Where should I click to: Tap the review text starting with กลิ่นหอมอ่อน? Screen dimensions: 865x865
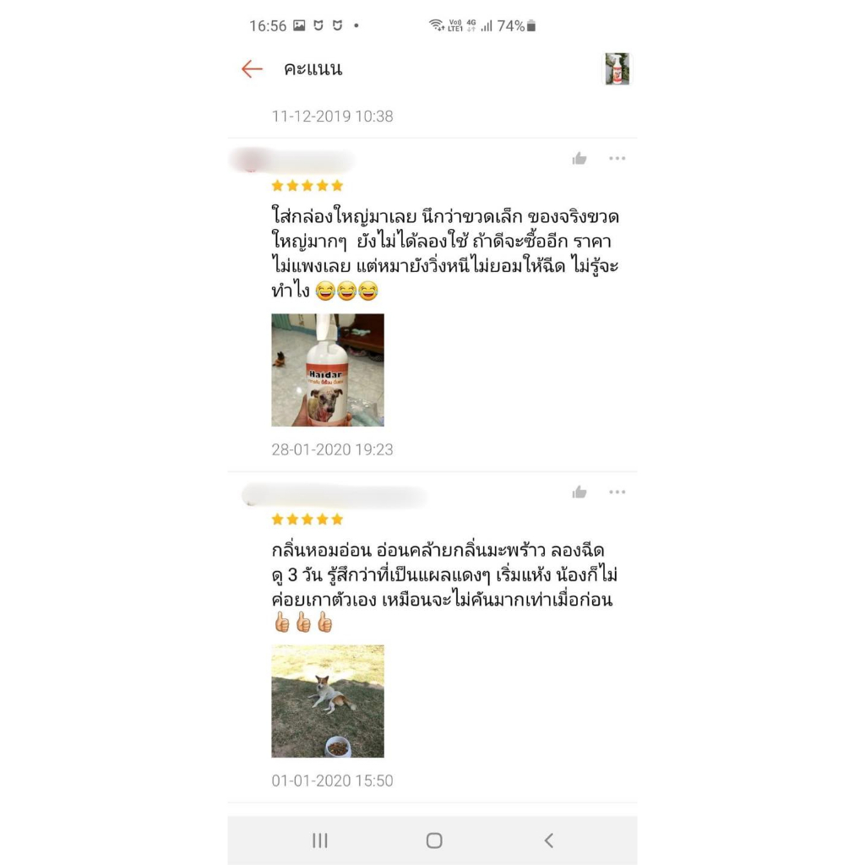tap(444, 587)
